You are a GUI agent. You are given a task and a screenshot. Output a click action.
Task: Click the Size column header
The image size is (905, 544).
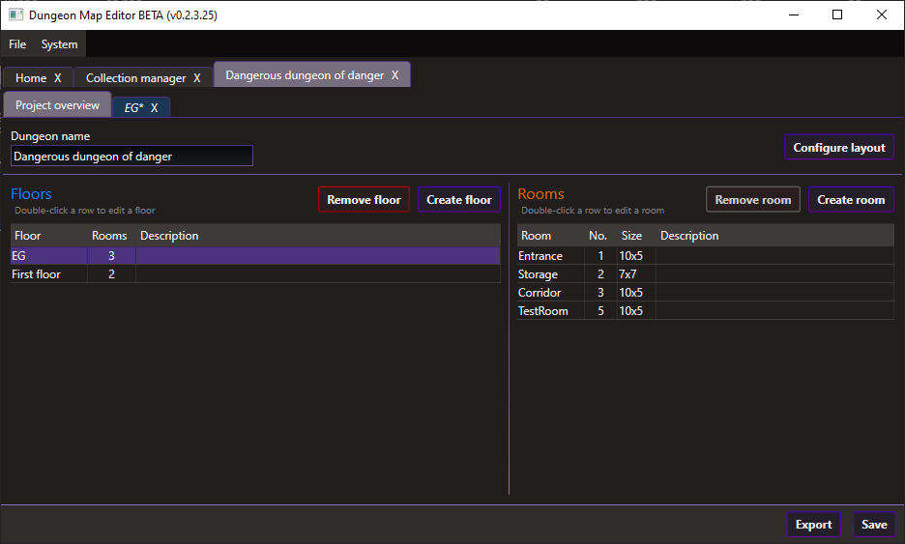point(636,236)
